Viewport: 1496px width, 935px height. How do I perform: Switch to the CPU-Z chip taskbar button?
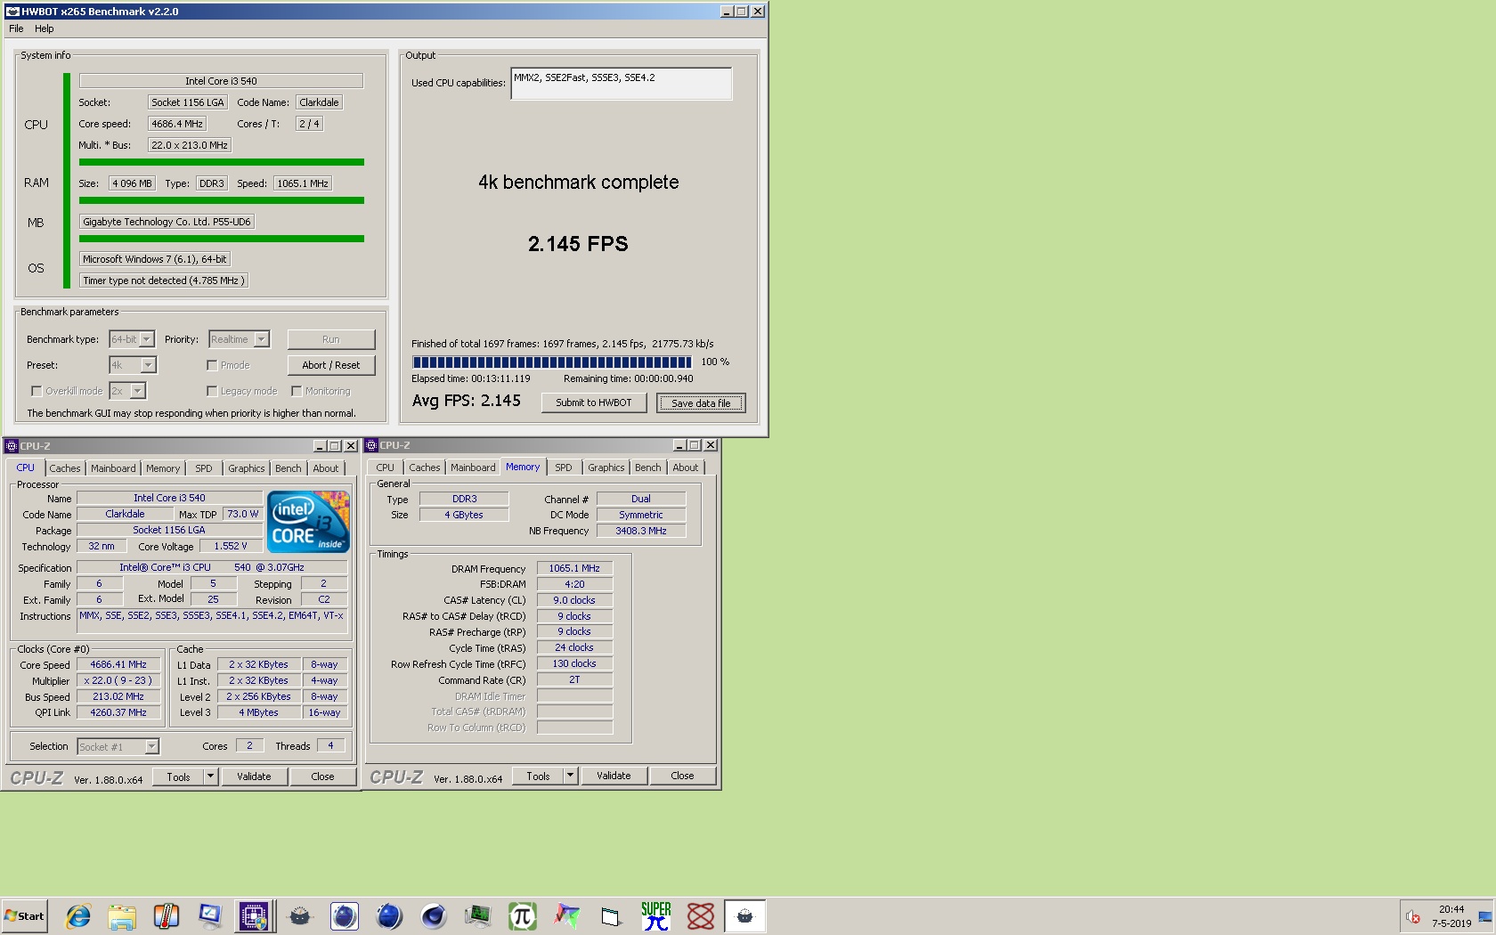click(x=254, y=915)
